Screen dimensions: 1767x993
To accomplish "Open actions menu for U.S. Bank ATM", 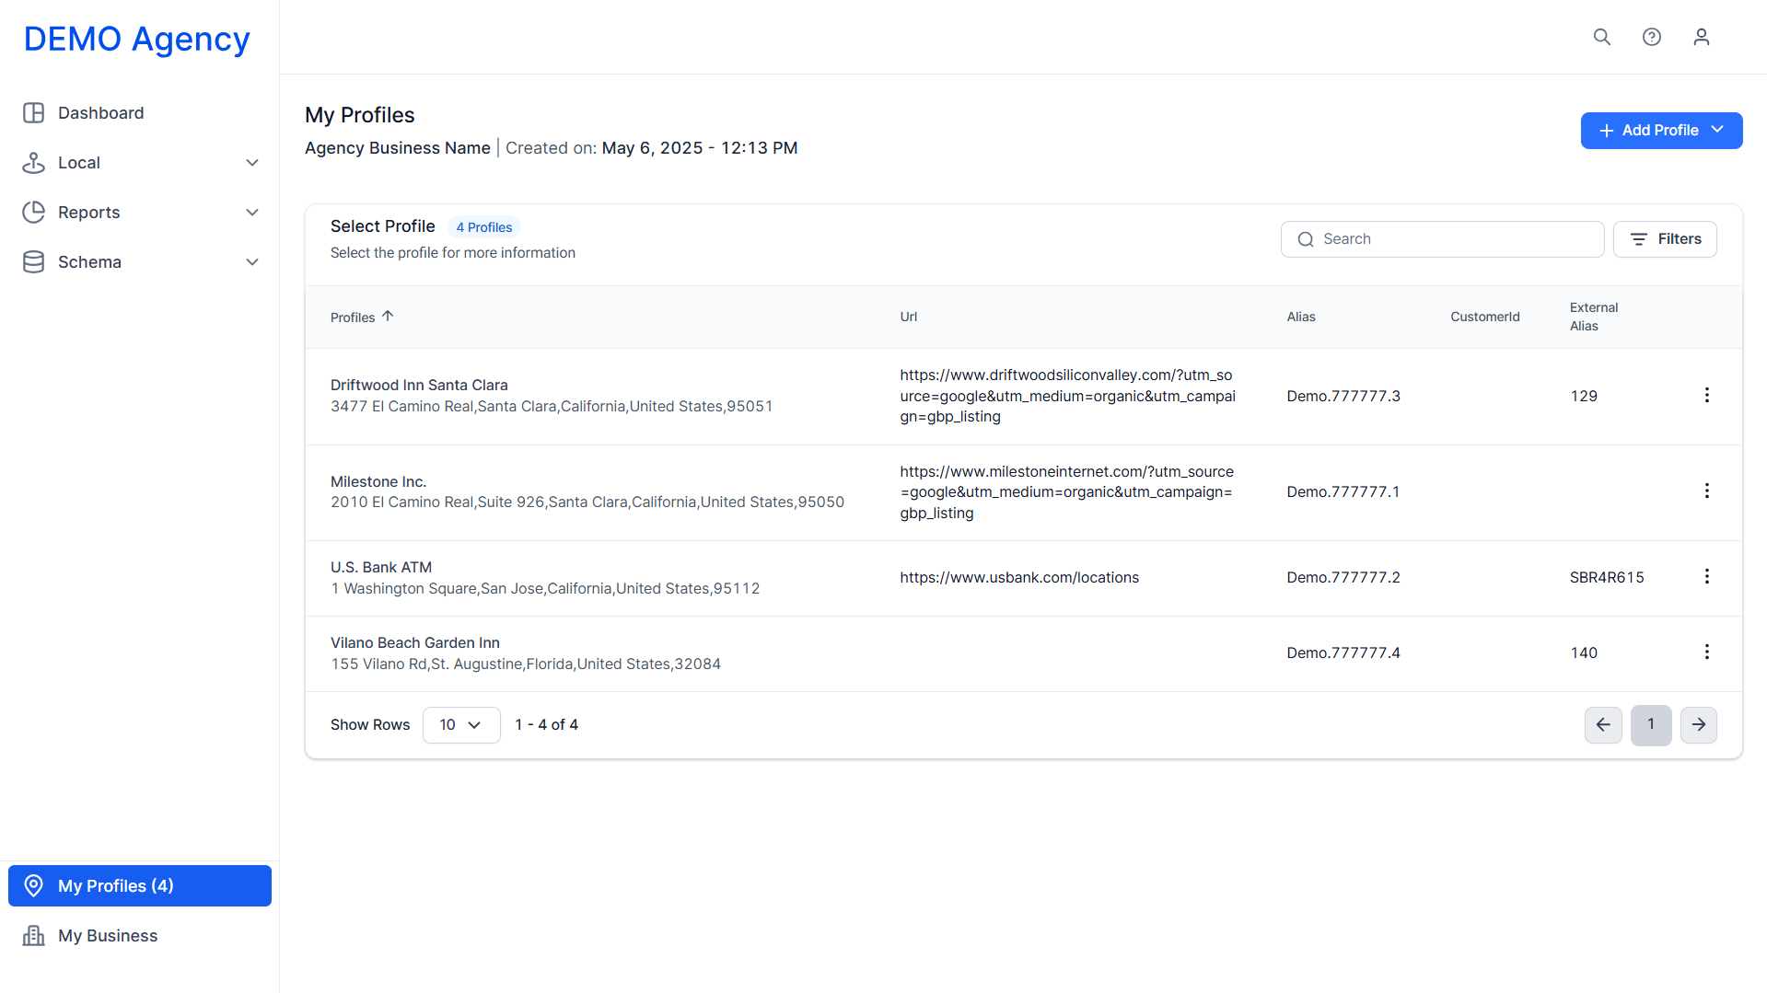I will point(1707,576).
